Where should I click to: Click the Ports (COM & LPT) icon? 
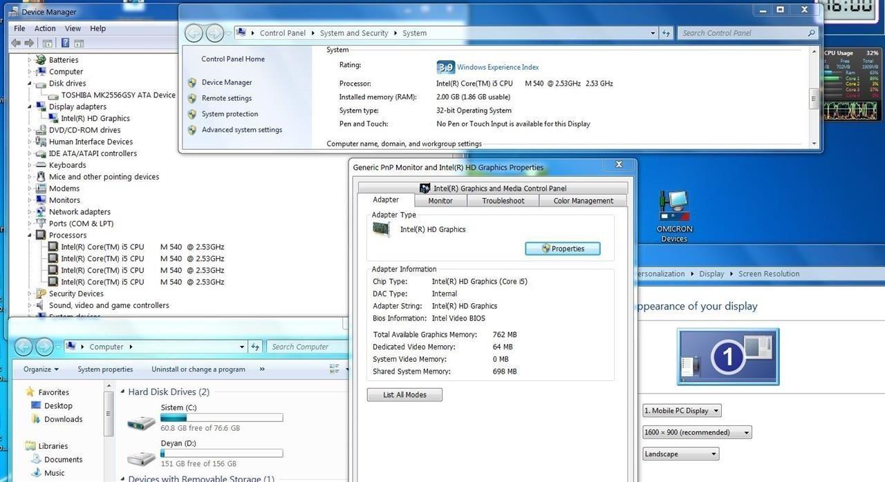point(41,224)
